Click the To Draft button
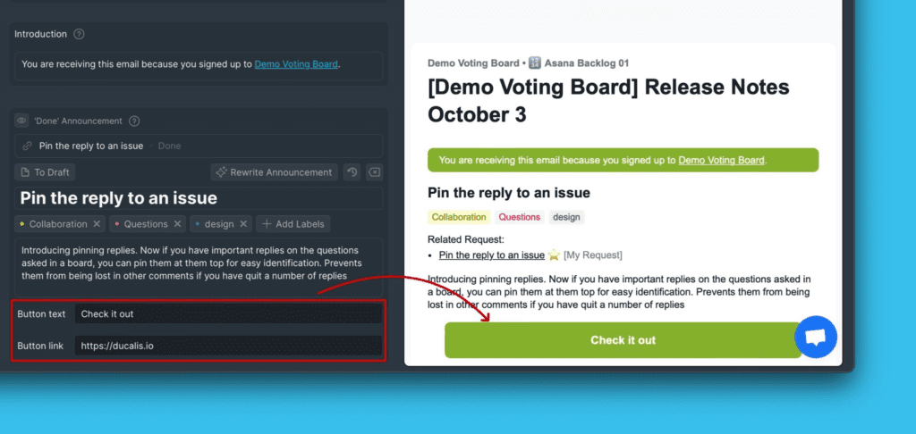This screenshot has height=434, width=916. (47, 172)
